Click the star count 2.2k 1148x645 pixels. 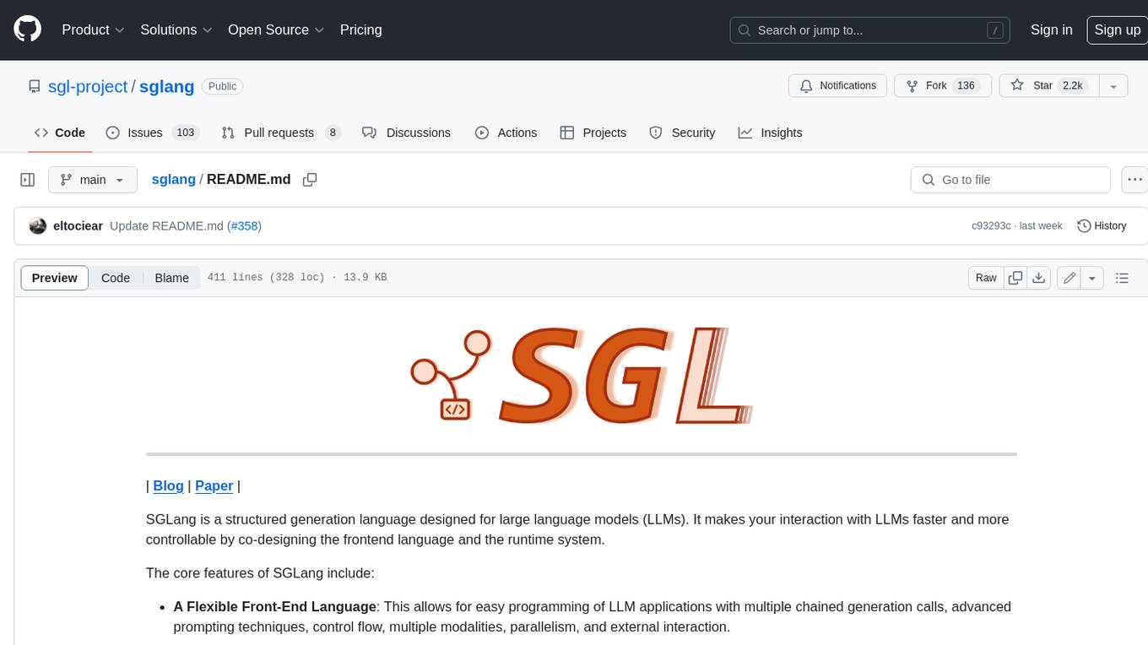click(x=1072, y=86)
